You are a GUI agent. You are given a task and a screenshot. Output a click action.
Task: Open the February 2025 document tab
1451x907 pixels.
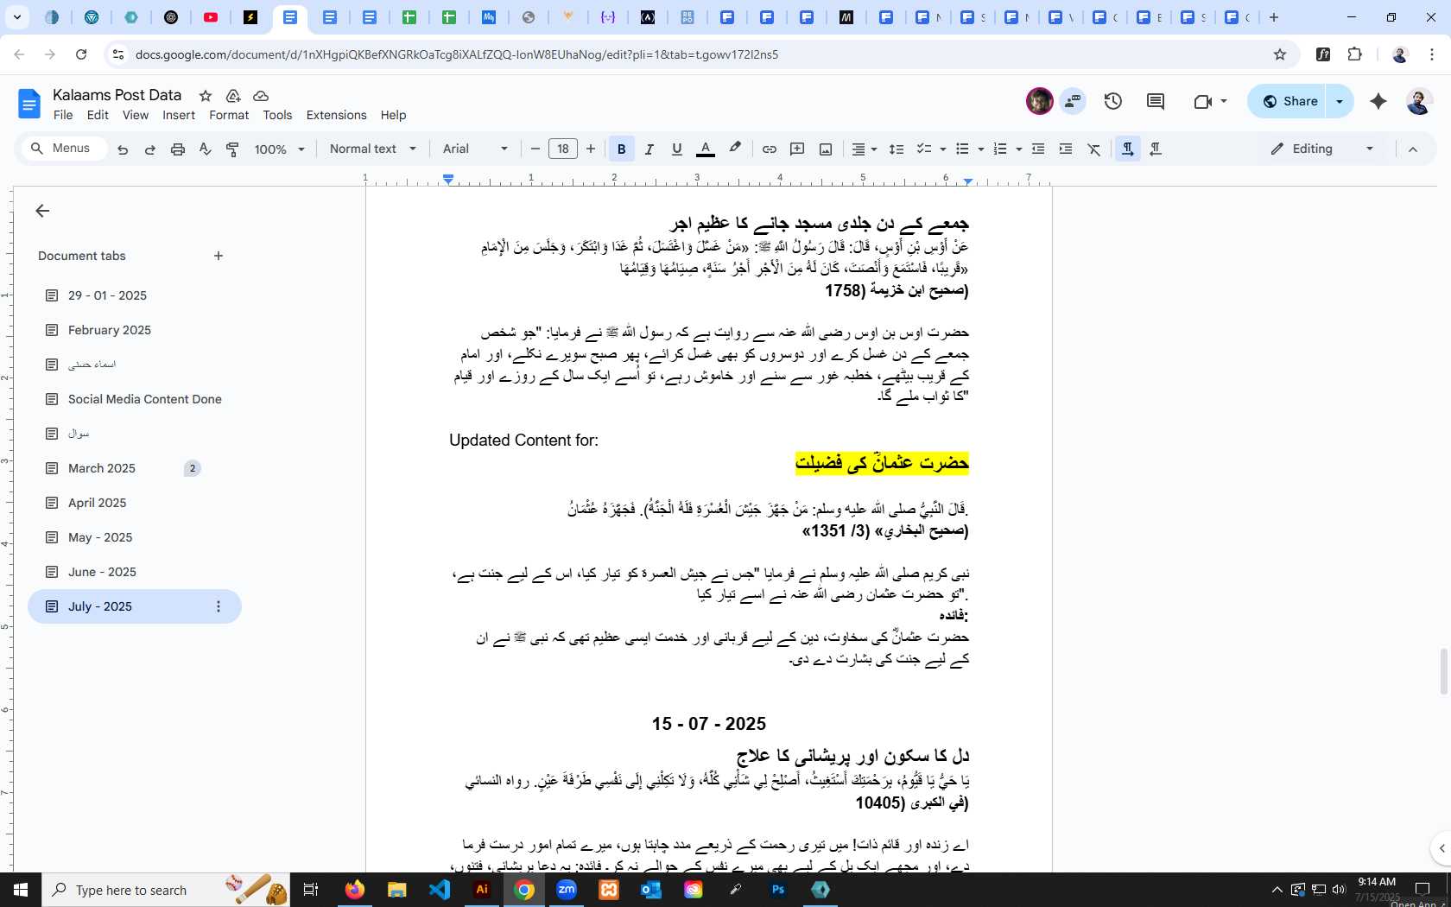pyautogui.click(x=110, y=330)
